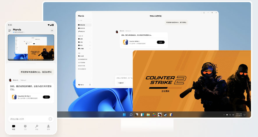
Task: Open network settings from the system tray
Action: tap(230, 115)
